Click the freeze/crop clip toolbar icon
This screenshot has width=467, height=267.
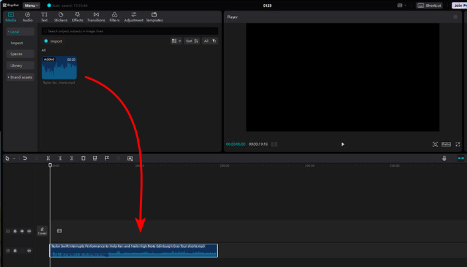(x=95, y=158)
